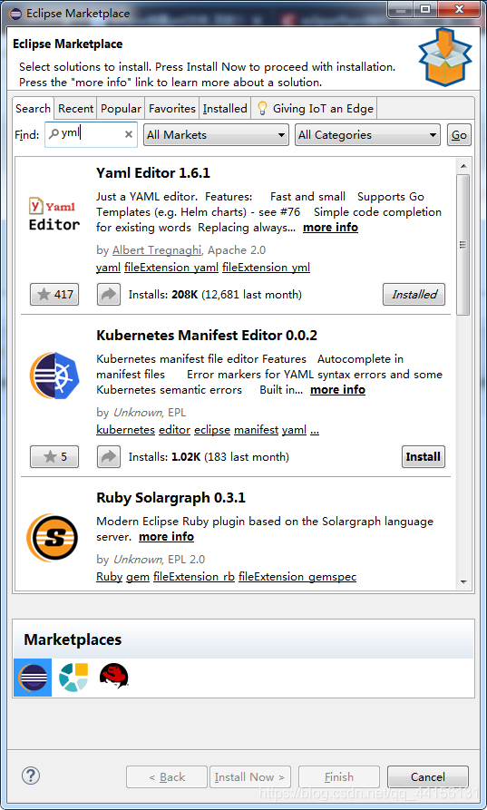Share the Yaml Editor solution
The image size is (487, 810).
109,295
